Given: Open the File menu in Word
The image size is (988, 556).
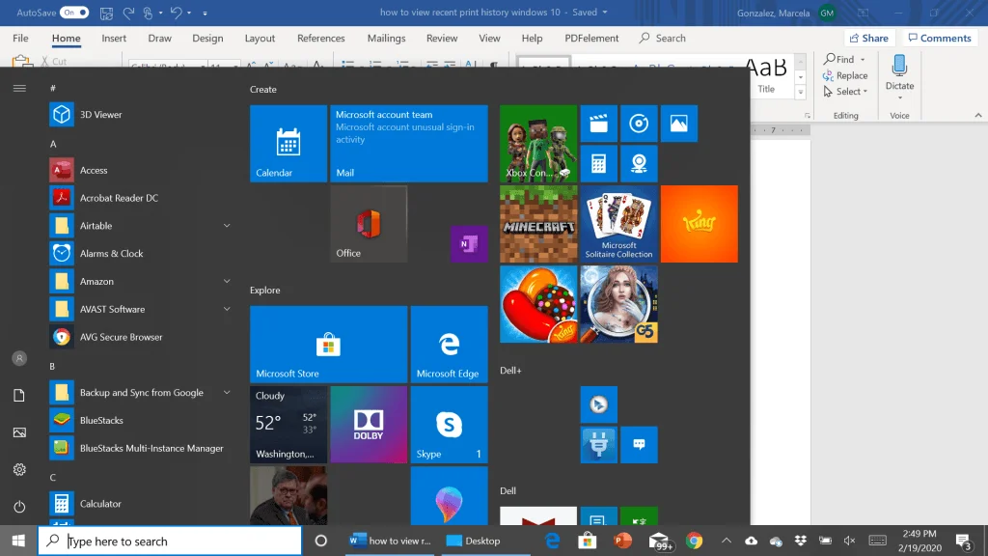Looking at the screenshot, I should (x=20, y=38).
